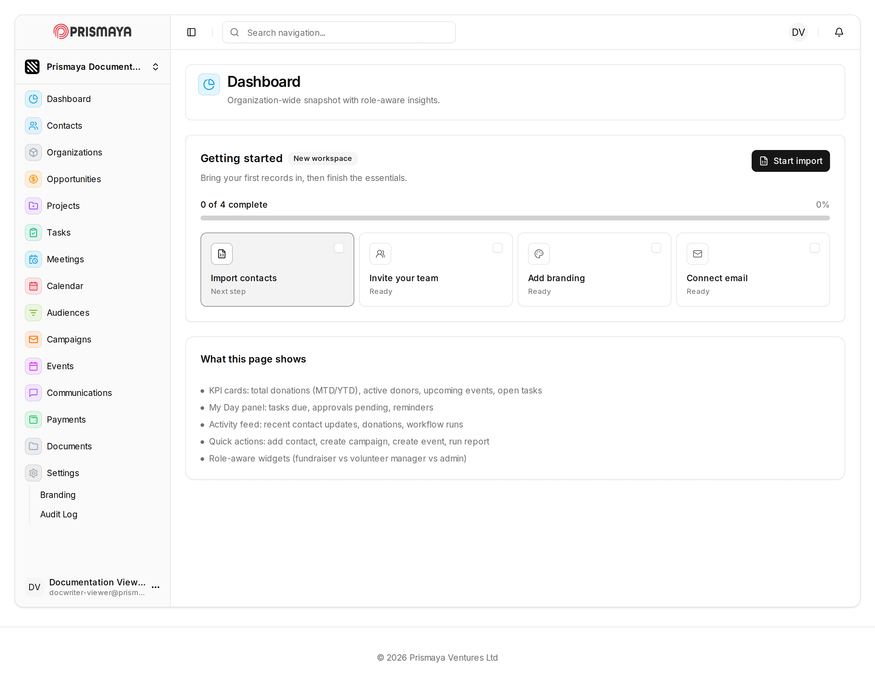
Task: Click the '0%' progress value
Action: tap(822, 205)
